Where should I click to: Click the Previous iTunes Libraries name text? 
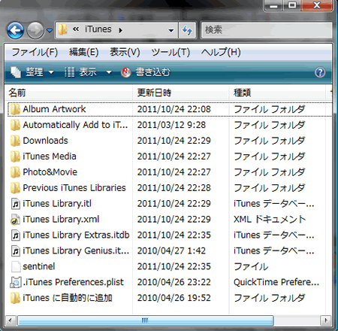pyautogui.click(x=74, y=188)
